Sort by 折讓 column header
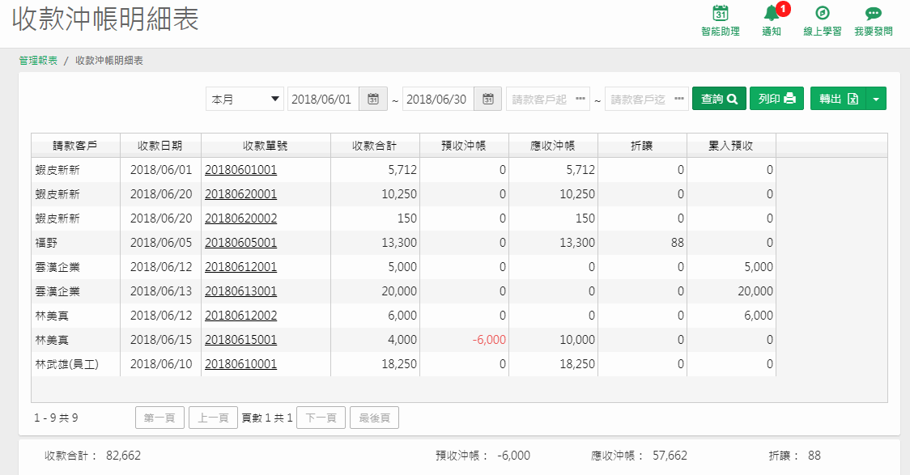Screen dimensions: 910x475 (x=642, y=146)
